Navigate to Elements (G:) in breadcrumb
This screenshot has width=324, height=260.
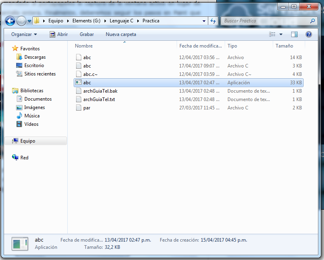point(87,21)
